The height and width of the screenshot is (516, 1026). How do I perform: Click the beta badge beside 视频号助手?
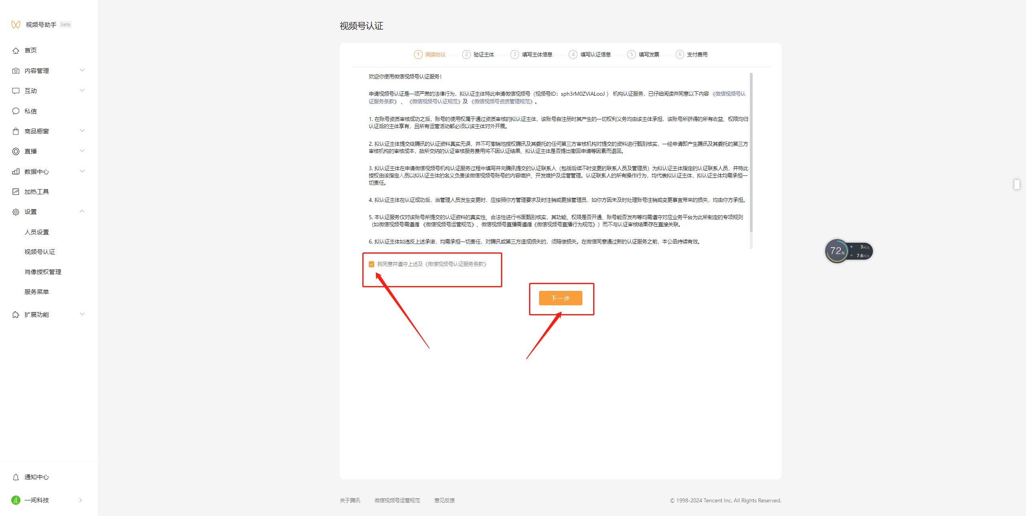(66, 25)
